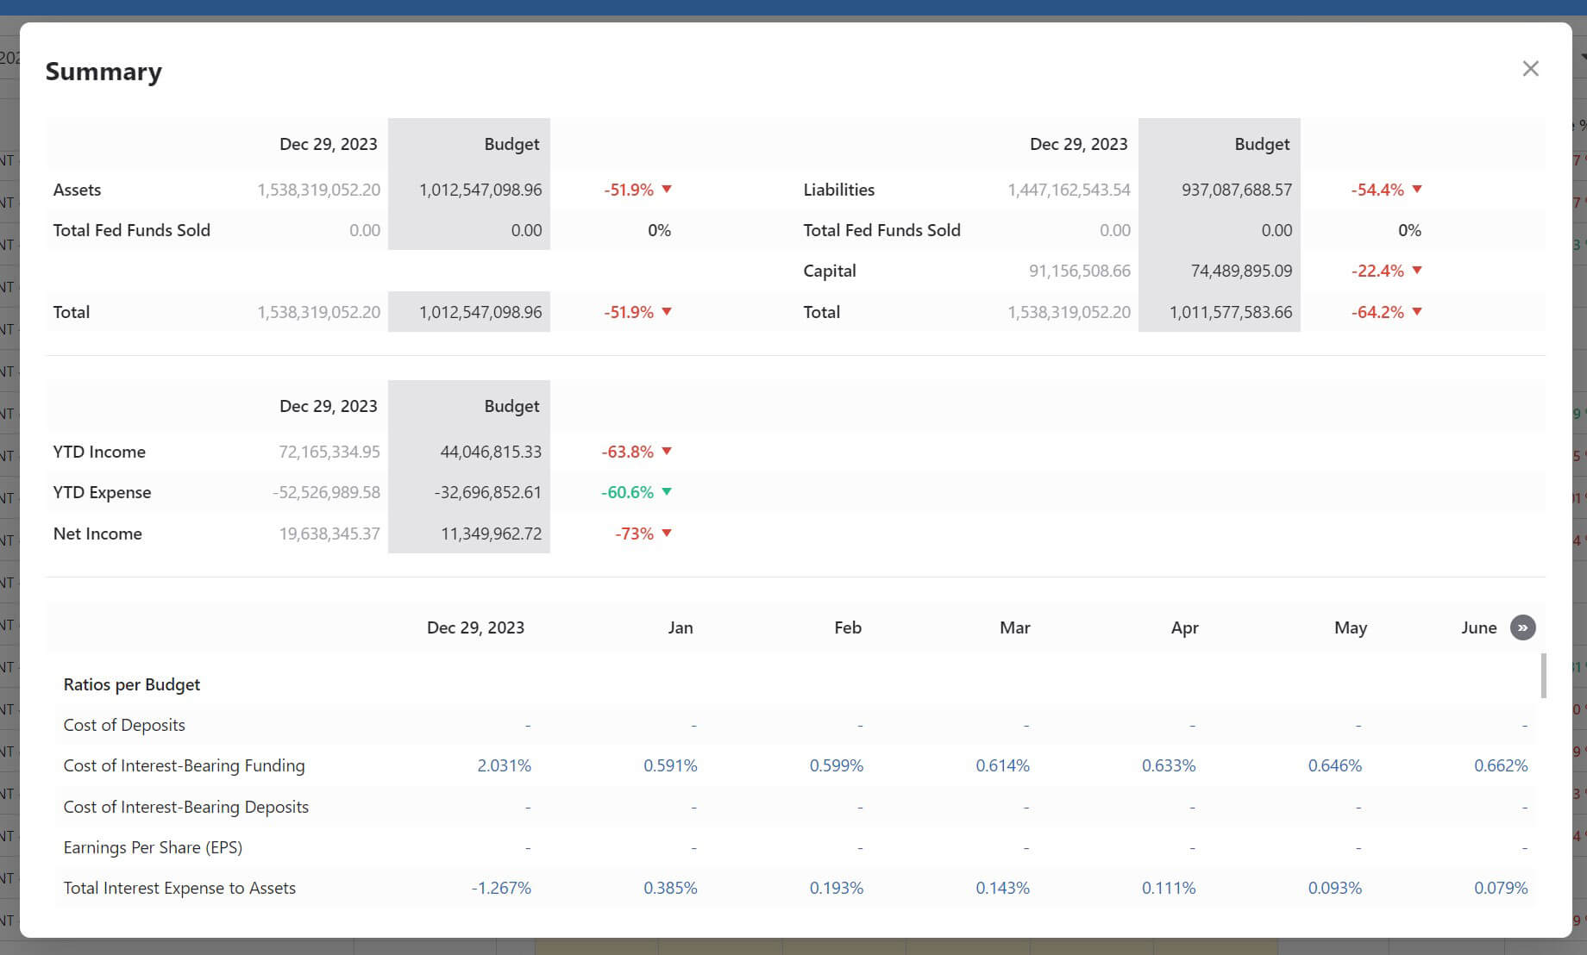The height and width of the screenshot is (955, 1587).
Task: Select the Earnings Per Share (EPS) row label
Action: tap(153, 847)
